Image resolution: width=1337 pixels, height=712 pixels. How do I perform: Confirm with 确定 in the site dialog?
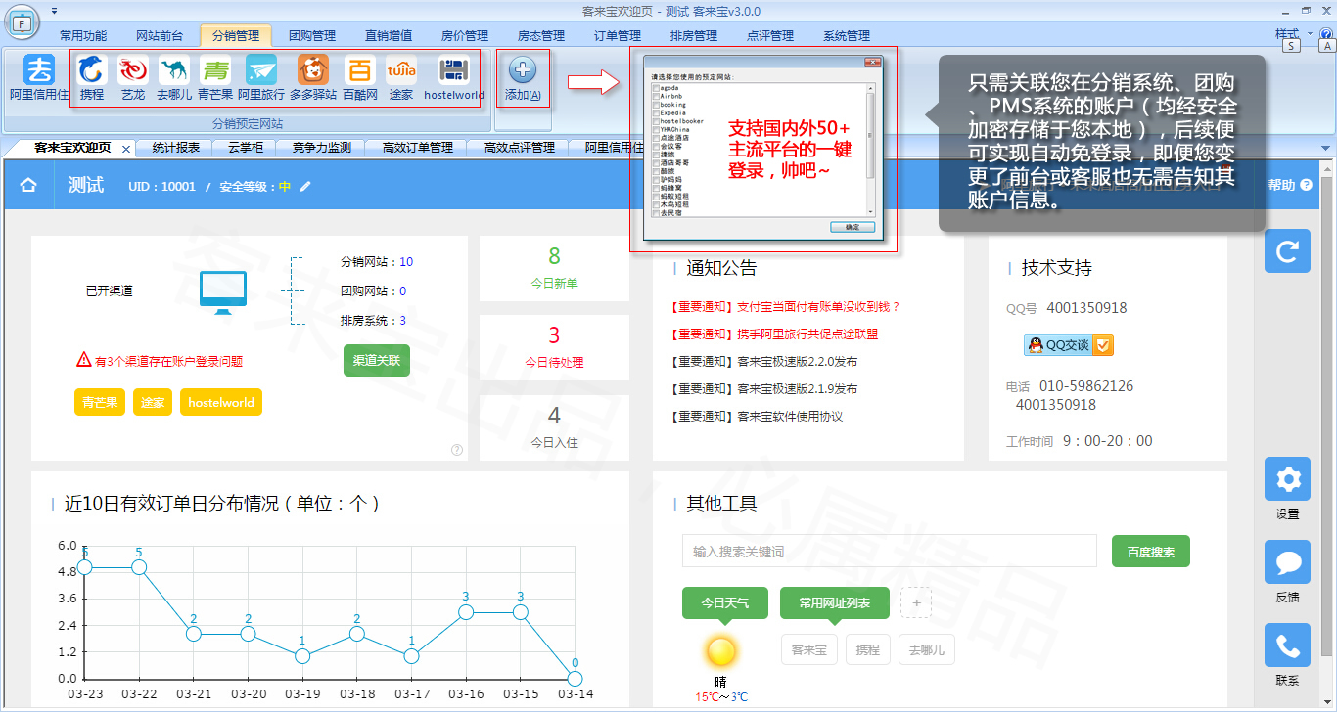pyautogui.click(x=853, y=227)
